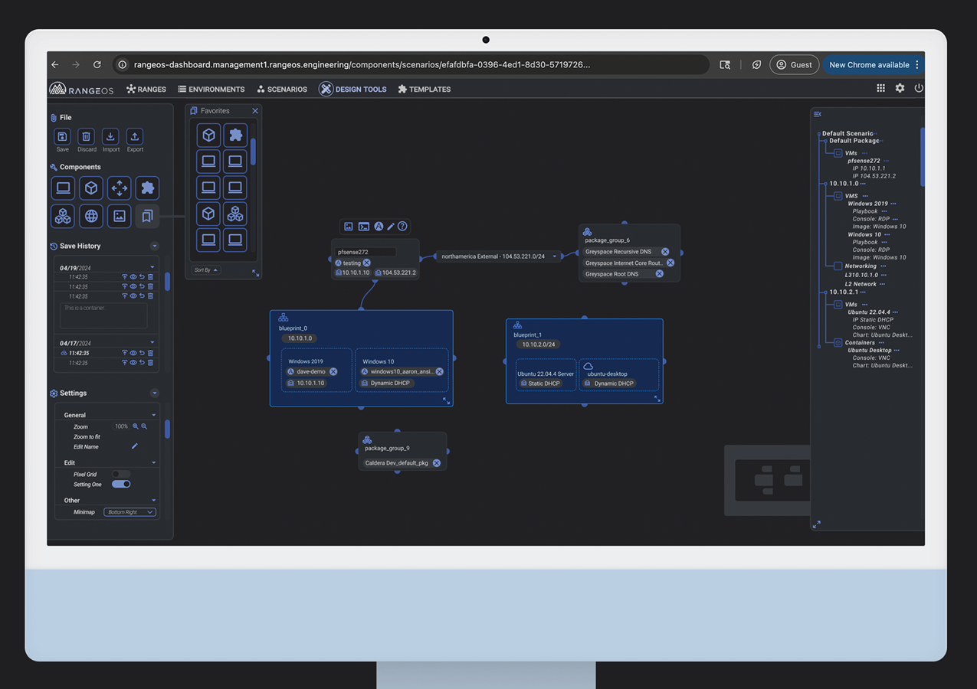Viewport: 977px width, 689px height.
Task: Click the pencil edit tool above pfsense272
Action: 391,227
